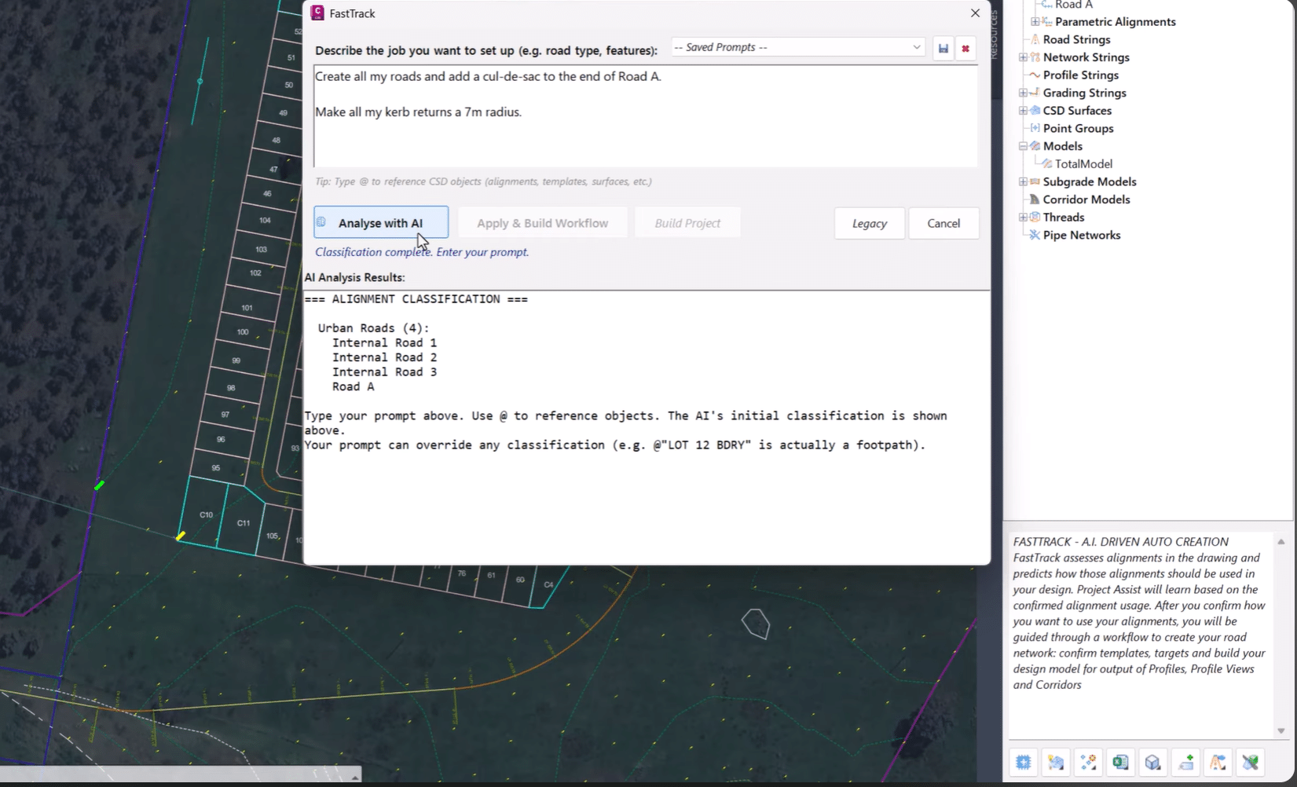Image resolution: width=1297 pixels, height=787 pixels.
Task: Click the "Urban Roads (4):" heading line
Action: click(x=373, y=328)
